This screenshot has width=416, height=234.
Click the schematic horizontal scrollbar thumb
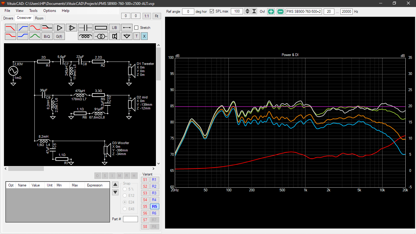click(x=26, y=168)
